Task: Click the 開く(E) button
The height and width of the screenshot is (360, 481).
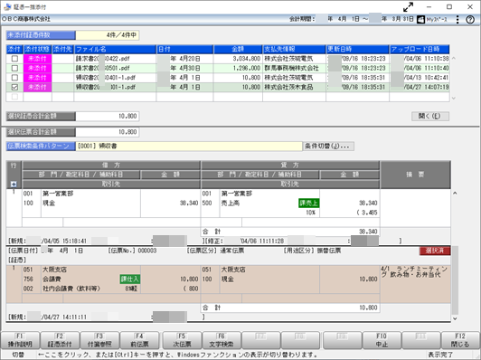Action: point(430,116)
